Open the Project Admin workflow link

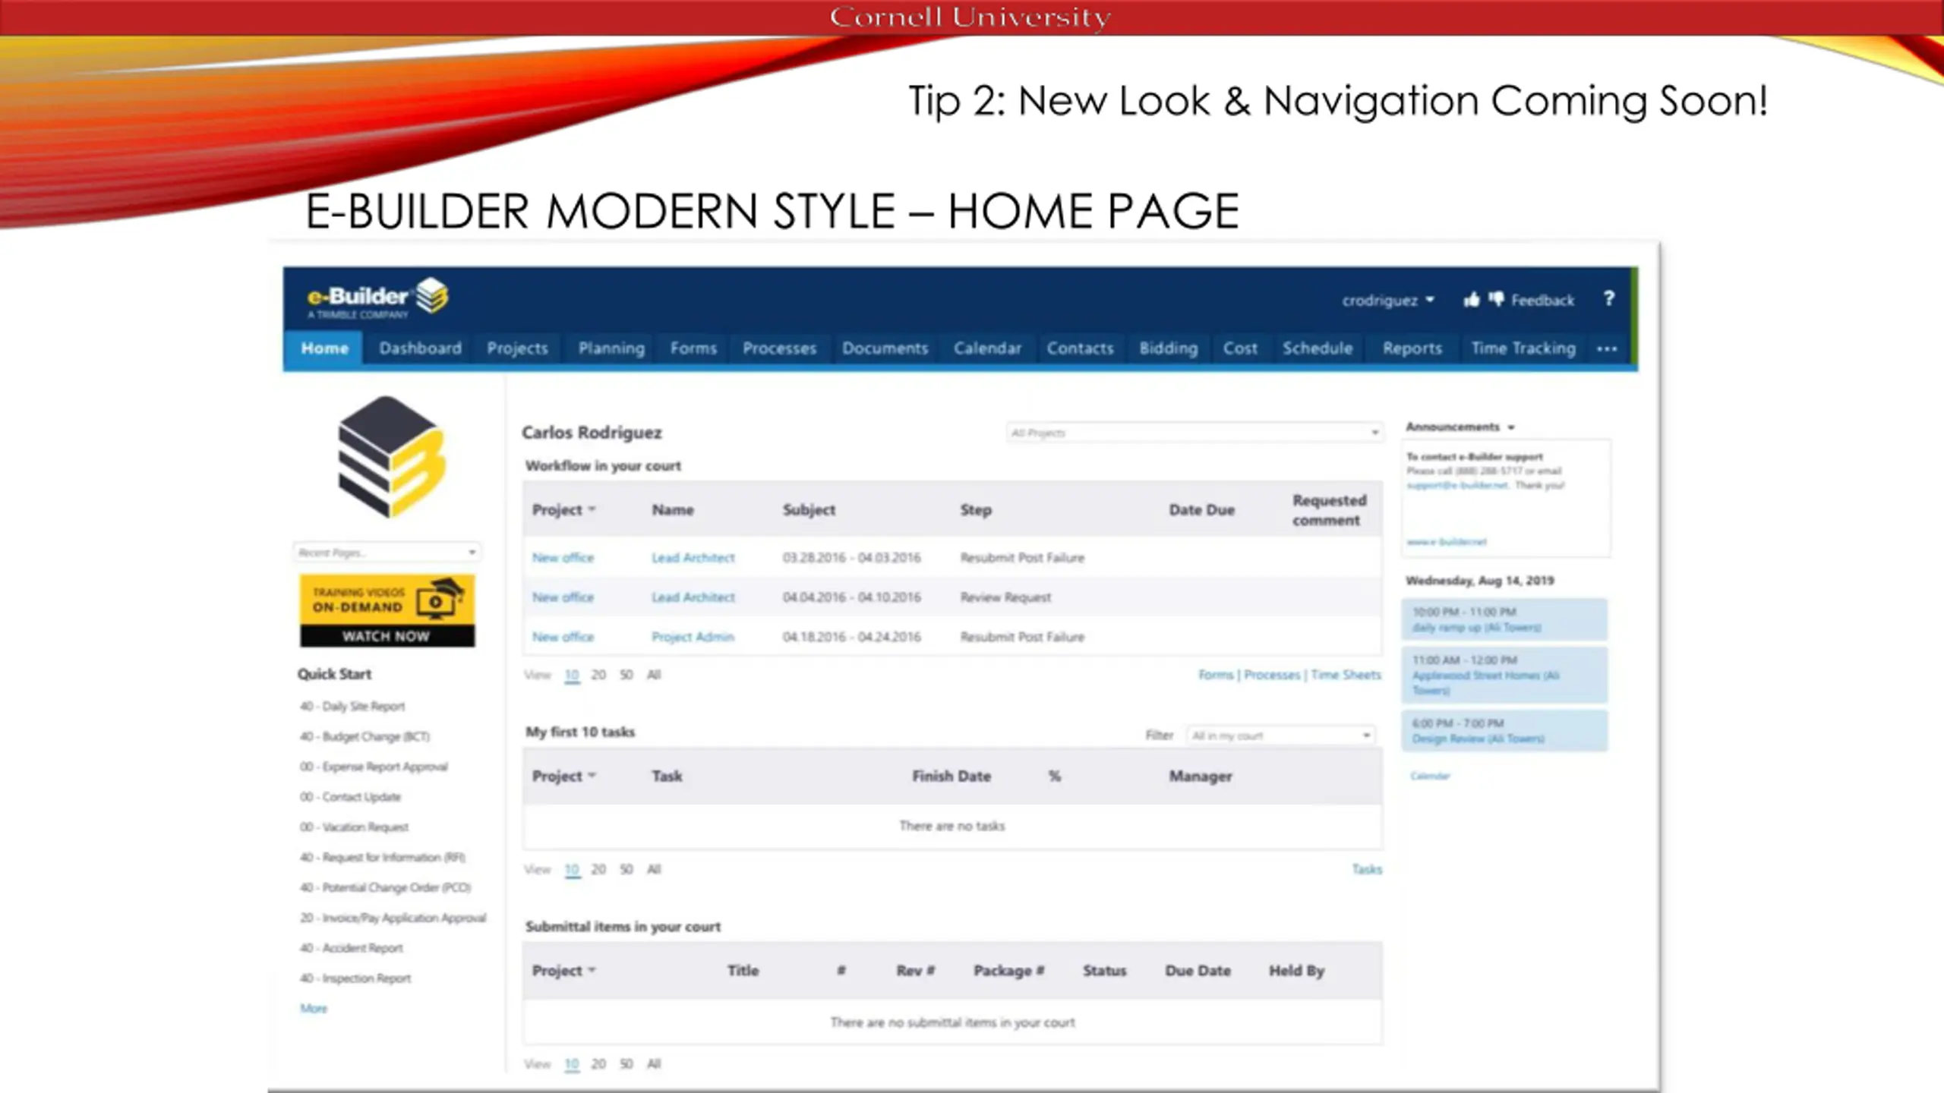click(x=693, y=637)
